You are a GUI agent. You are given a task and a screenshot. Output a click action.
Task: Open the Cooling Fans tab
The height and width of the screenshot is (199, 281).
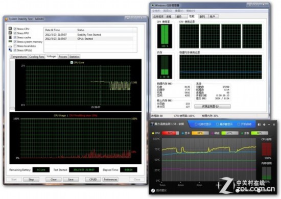coord(37,57)
